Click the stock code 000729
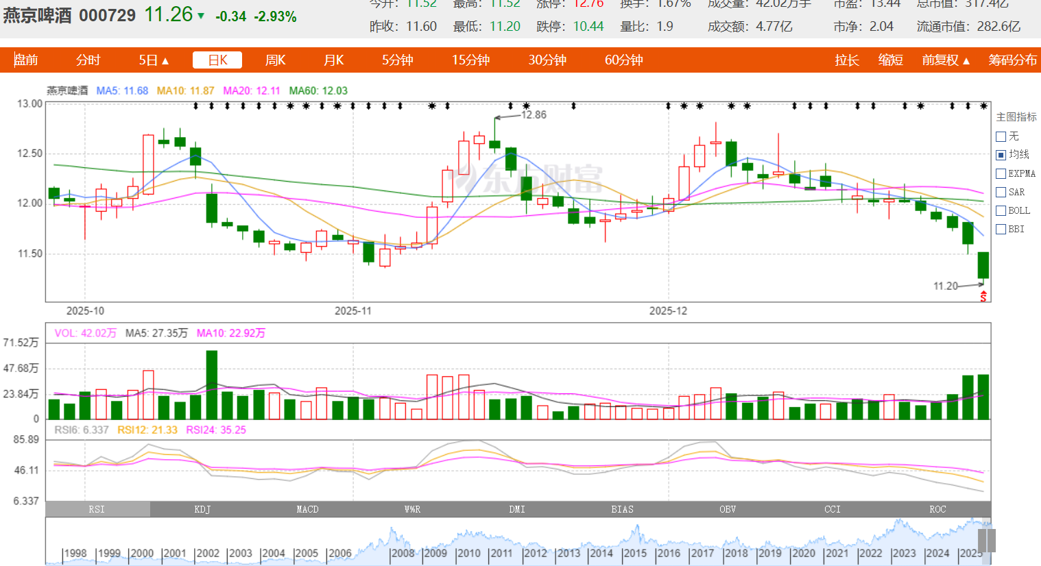This screenshot has width=1041, height=566. pos(107,15)
